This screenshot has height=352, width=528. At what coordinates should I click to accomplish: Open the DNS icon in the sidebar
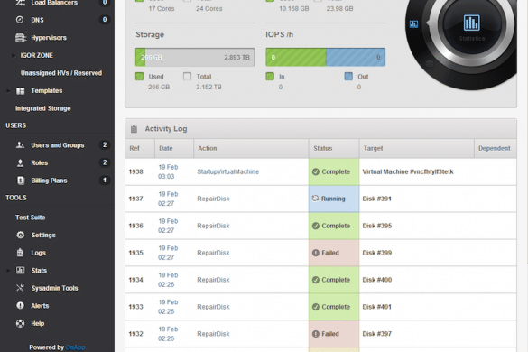tap(20, 20)
